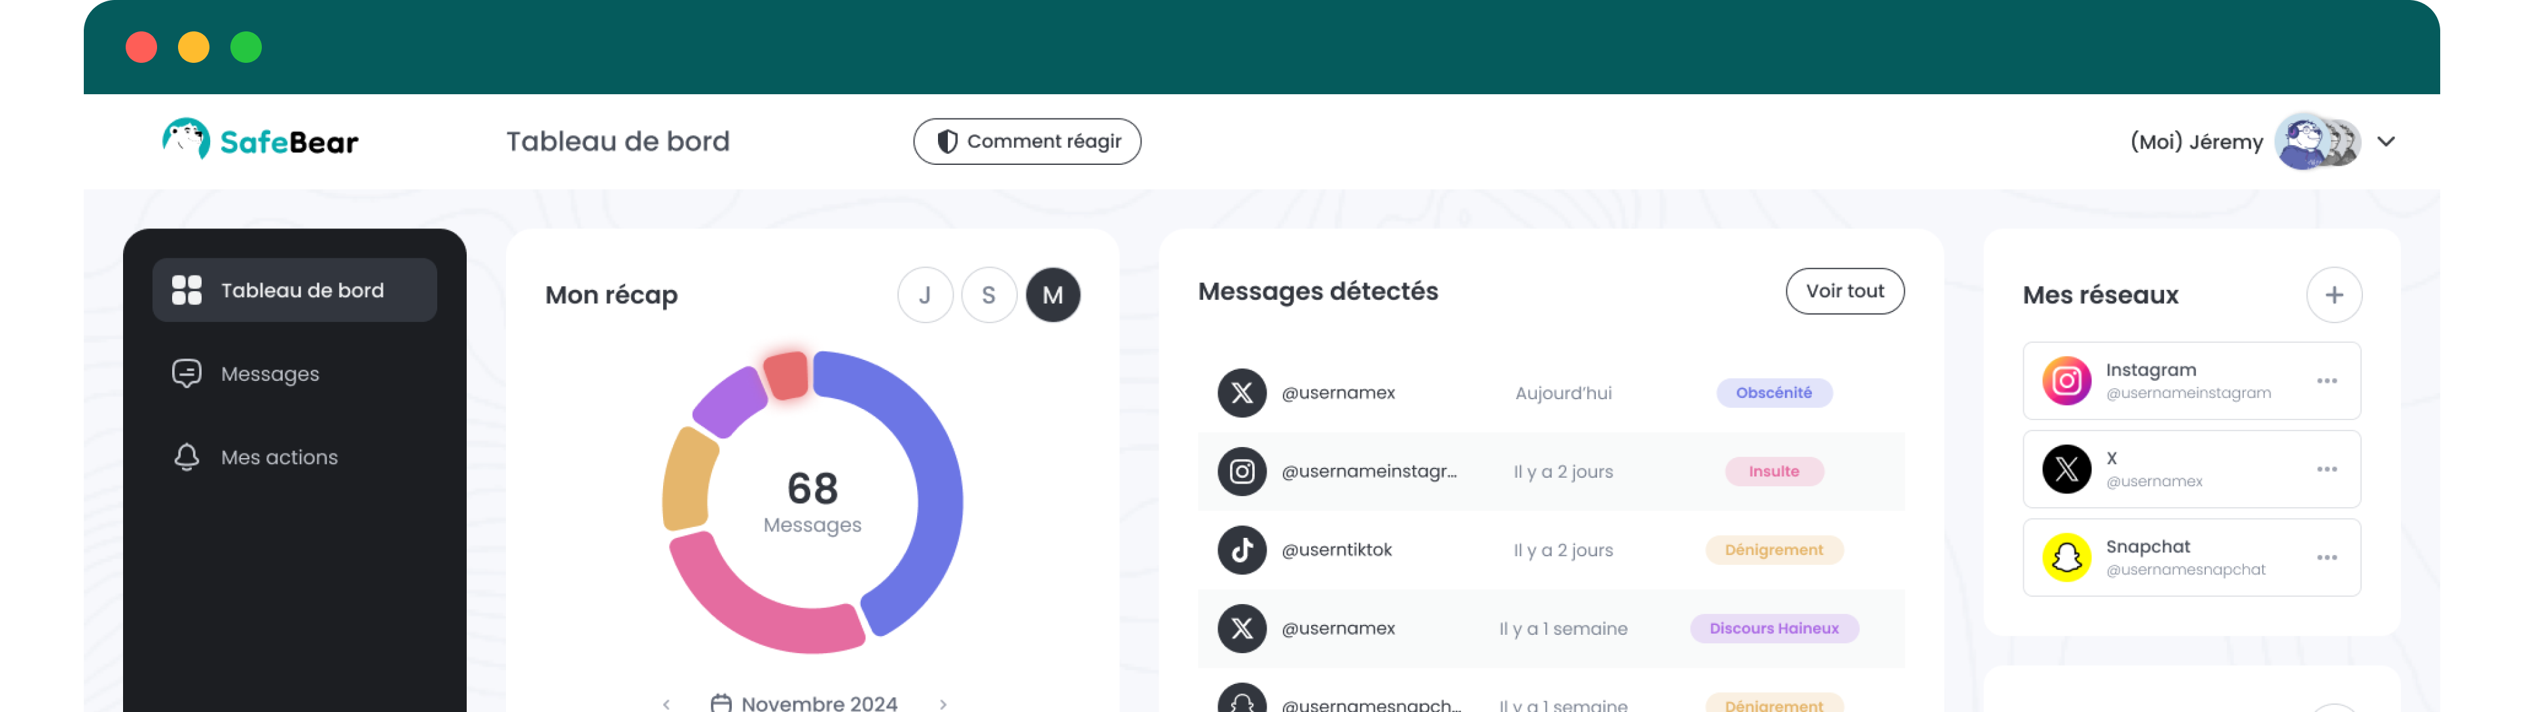Click the Instagram logo in Mes réseaux
Viewport: 2524px width, 712px height.
(2066, 380)
